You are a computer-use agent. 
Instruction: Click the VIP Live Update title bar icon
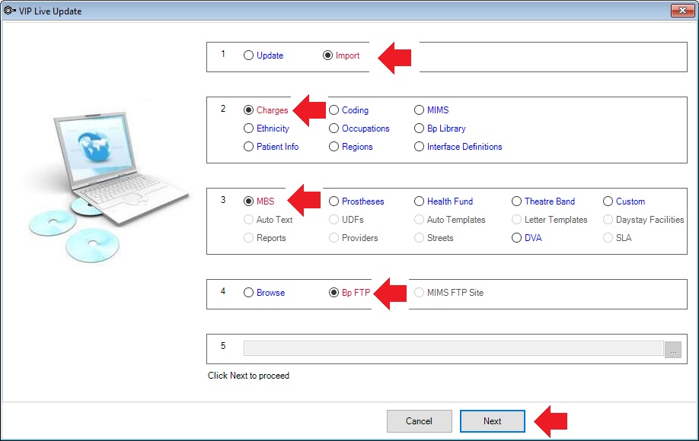click(9, 11)
